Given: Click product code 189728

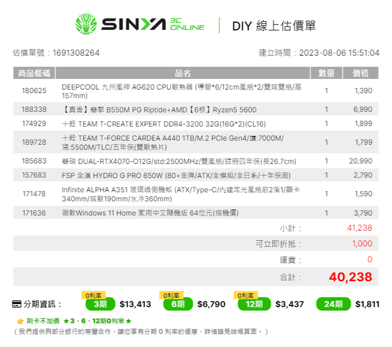Looking at the screenshot, I should click(34, 142).
